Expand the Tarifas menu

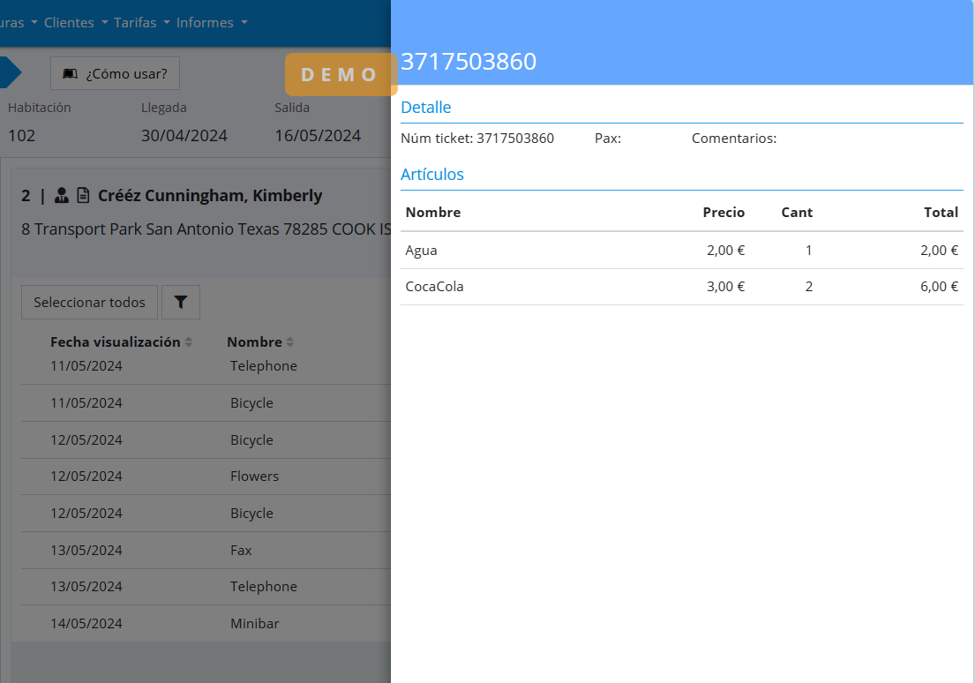[141, 23]
